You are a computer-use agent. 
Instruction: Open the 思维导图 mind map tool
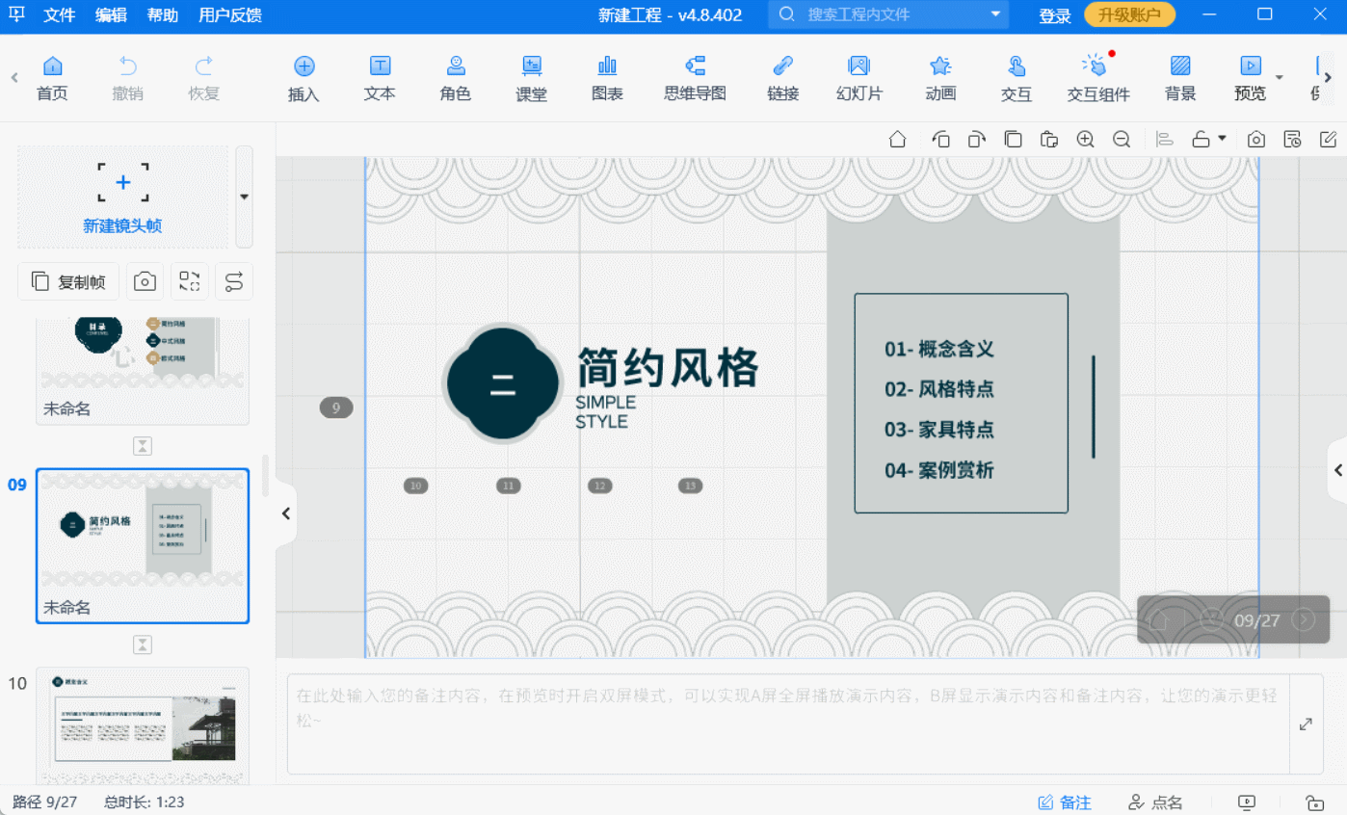694,78
